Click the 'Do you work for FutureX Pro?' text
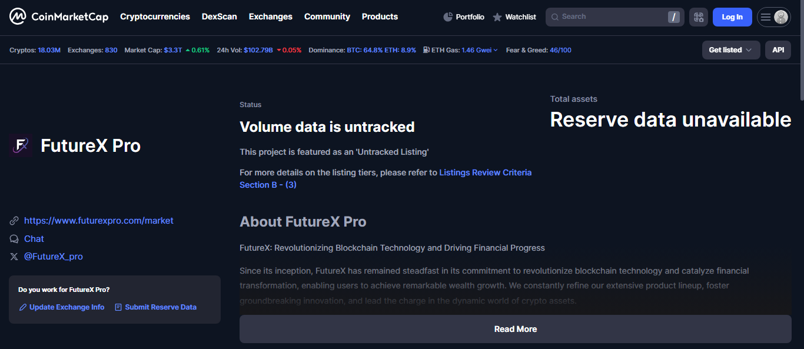The height and width of the screenshot is (349, 804). [x=64, y=290]
